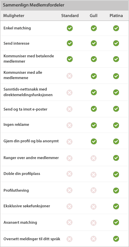Click Platina checkmark for Kommuniser med betalende medlemmer
Screen dimensions: 129x247
pos(116,59)
